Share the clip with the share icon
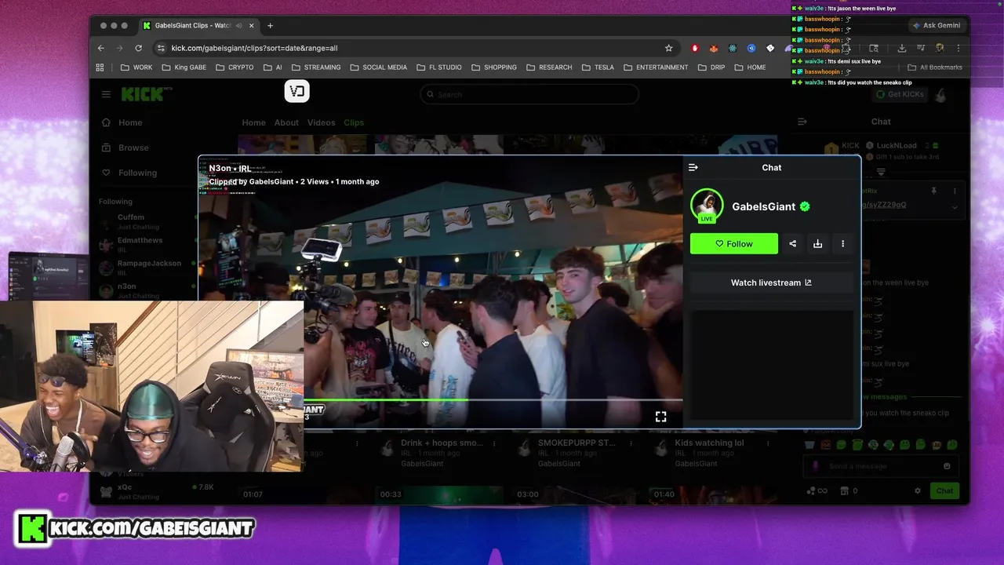This screenshot has width=1004, height=565. 792,244
